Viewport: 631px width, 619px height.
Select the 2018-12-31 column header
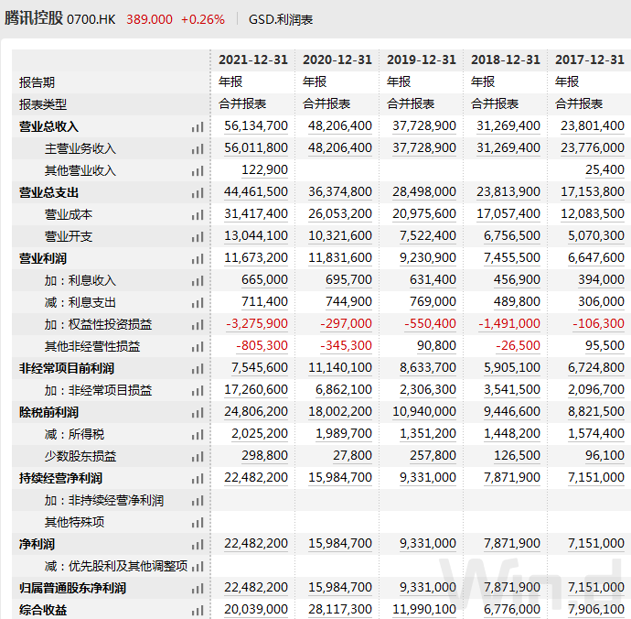tap(506, 60)
